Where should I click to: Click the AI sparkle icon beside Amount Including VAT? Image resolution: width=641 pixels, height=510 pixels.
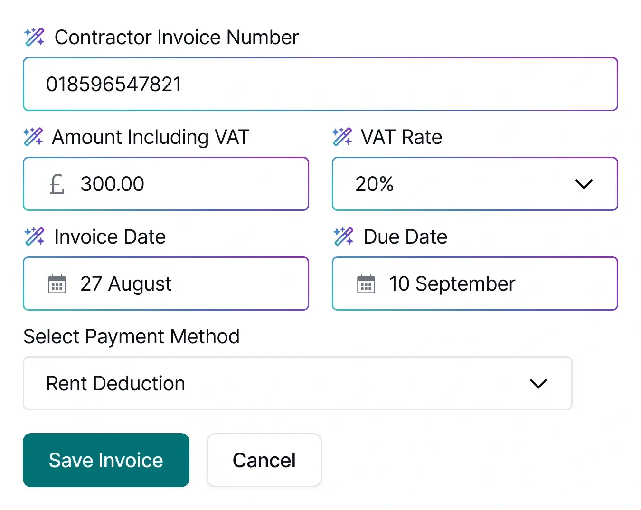[x=34, y=137]
